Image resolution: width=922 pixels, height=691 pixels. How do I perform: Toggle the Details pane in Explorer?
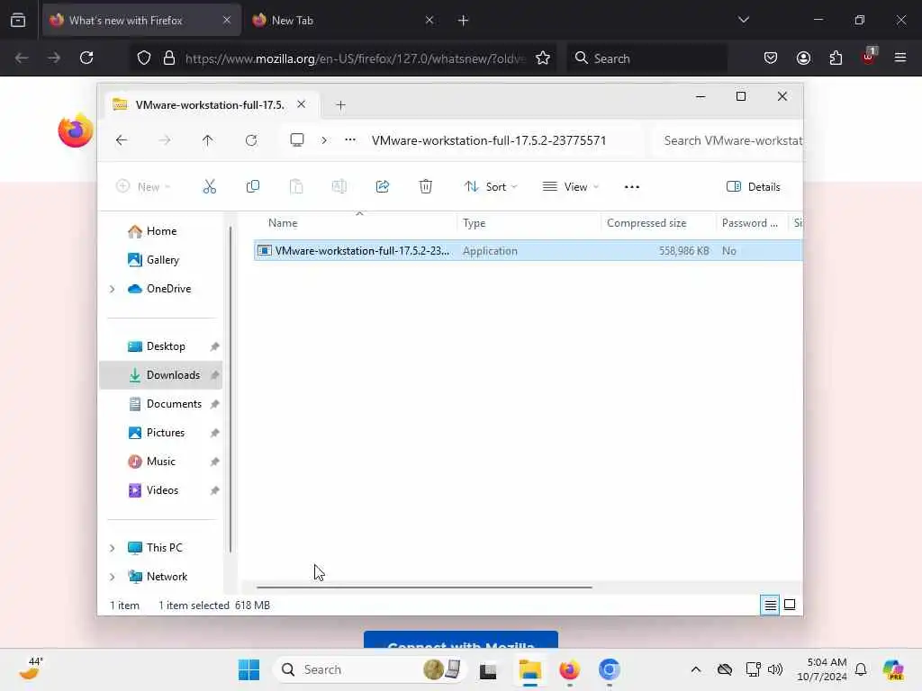[754, 187]
